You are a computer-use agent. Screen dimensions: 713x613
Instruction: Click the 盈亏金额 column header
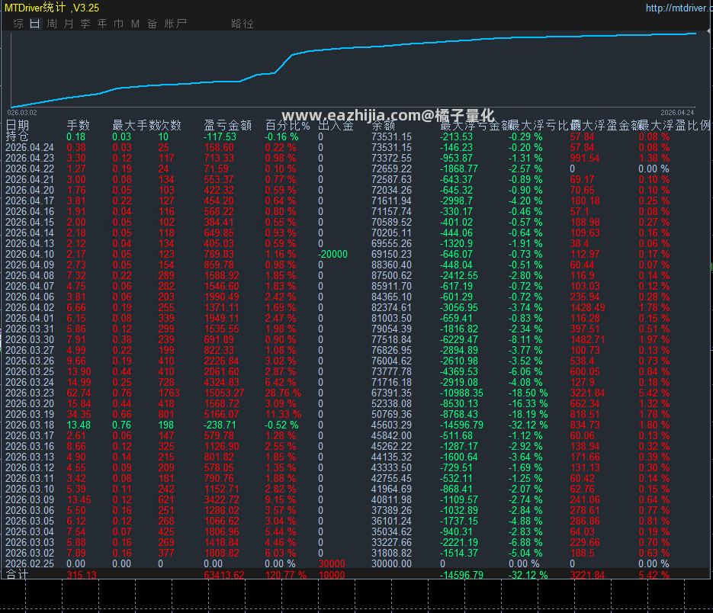pyautogui.click(x=227, y=125)
